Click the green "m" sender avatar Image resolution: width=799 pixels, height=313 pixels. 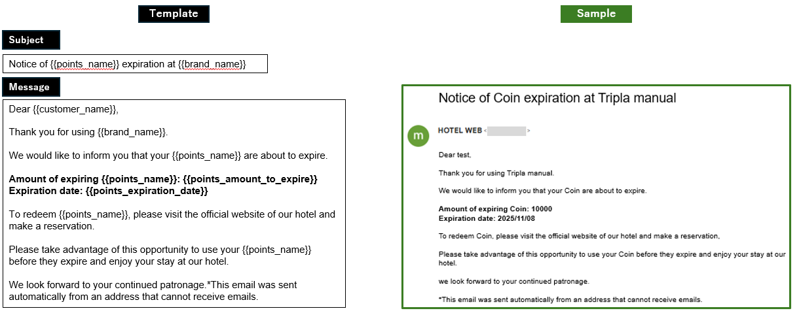click(418, 136)
